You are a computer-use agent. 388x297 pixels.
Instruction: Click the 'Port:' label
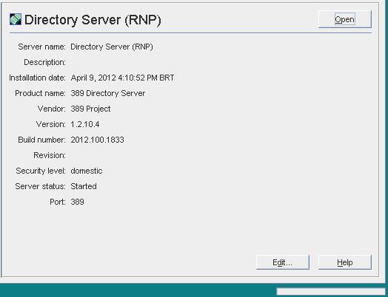(x=58, y=202)
